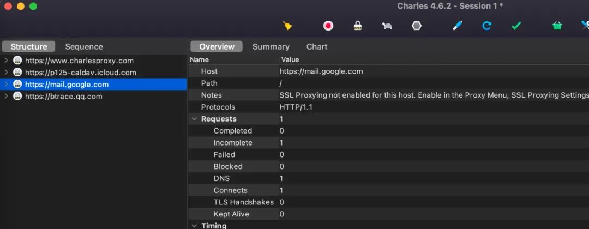Maximize Charles with the green button
The height and width of the screenshot is (229, 589).
(x=33, y=7)
